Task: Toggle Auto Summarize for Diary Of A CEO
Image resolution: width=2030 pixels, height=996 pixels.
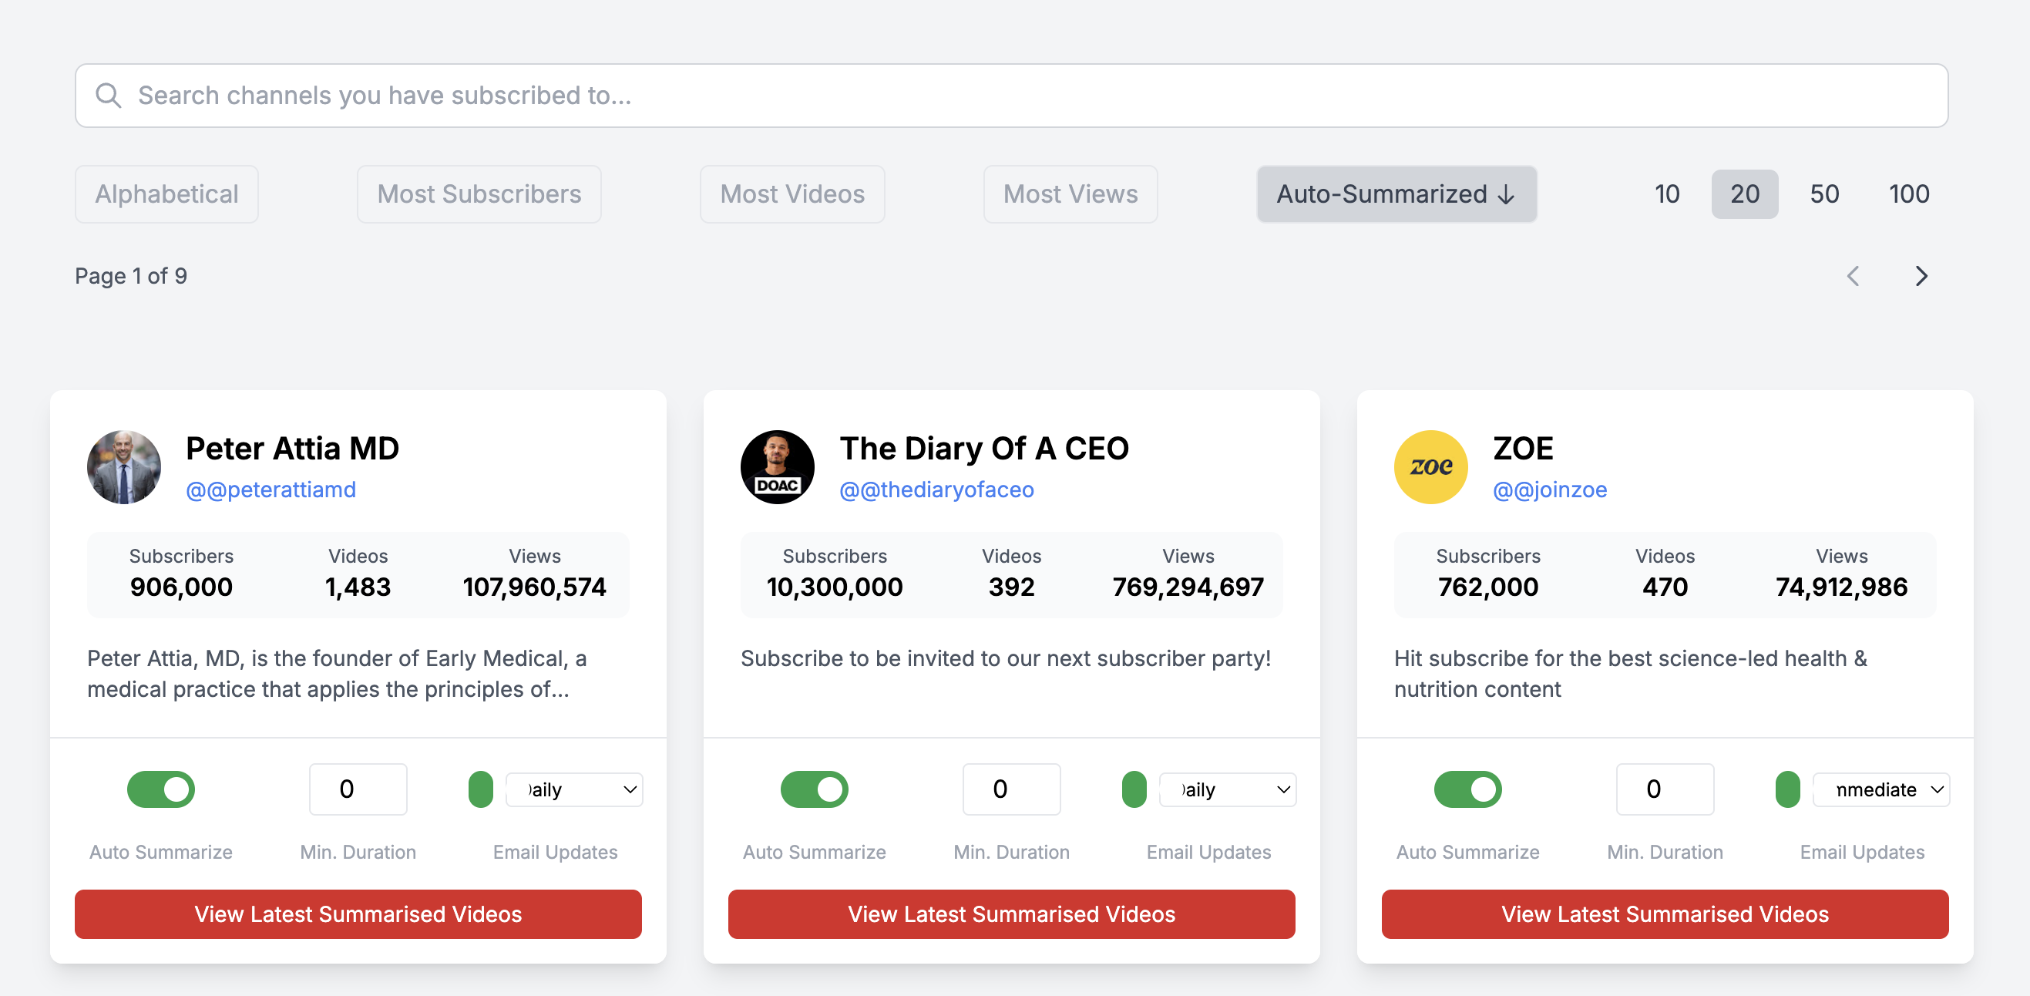Action: tap(814, 789)
